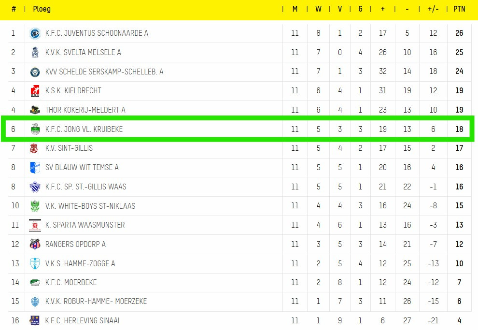Click the K.F.C. Moerbeke green logo
The width and height of the screenshot is (478, 332).
(x=35, y=282)
